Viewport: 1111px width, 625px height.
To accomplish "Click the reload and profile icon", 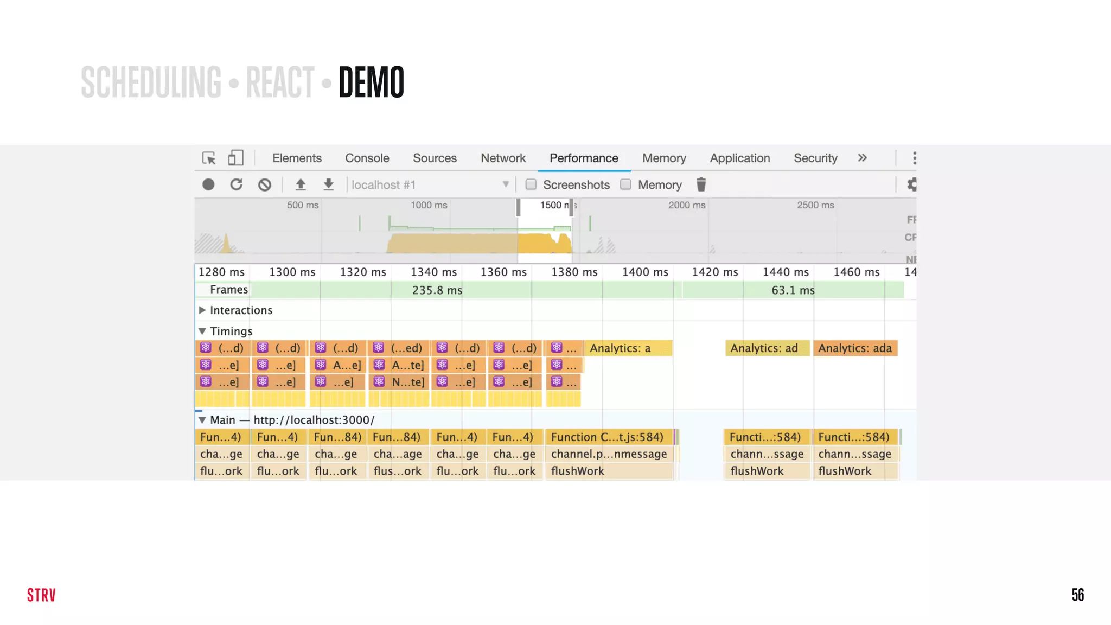I will tap(236, 184).
